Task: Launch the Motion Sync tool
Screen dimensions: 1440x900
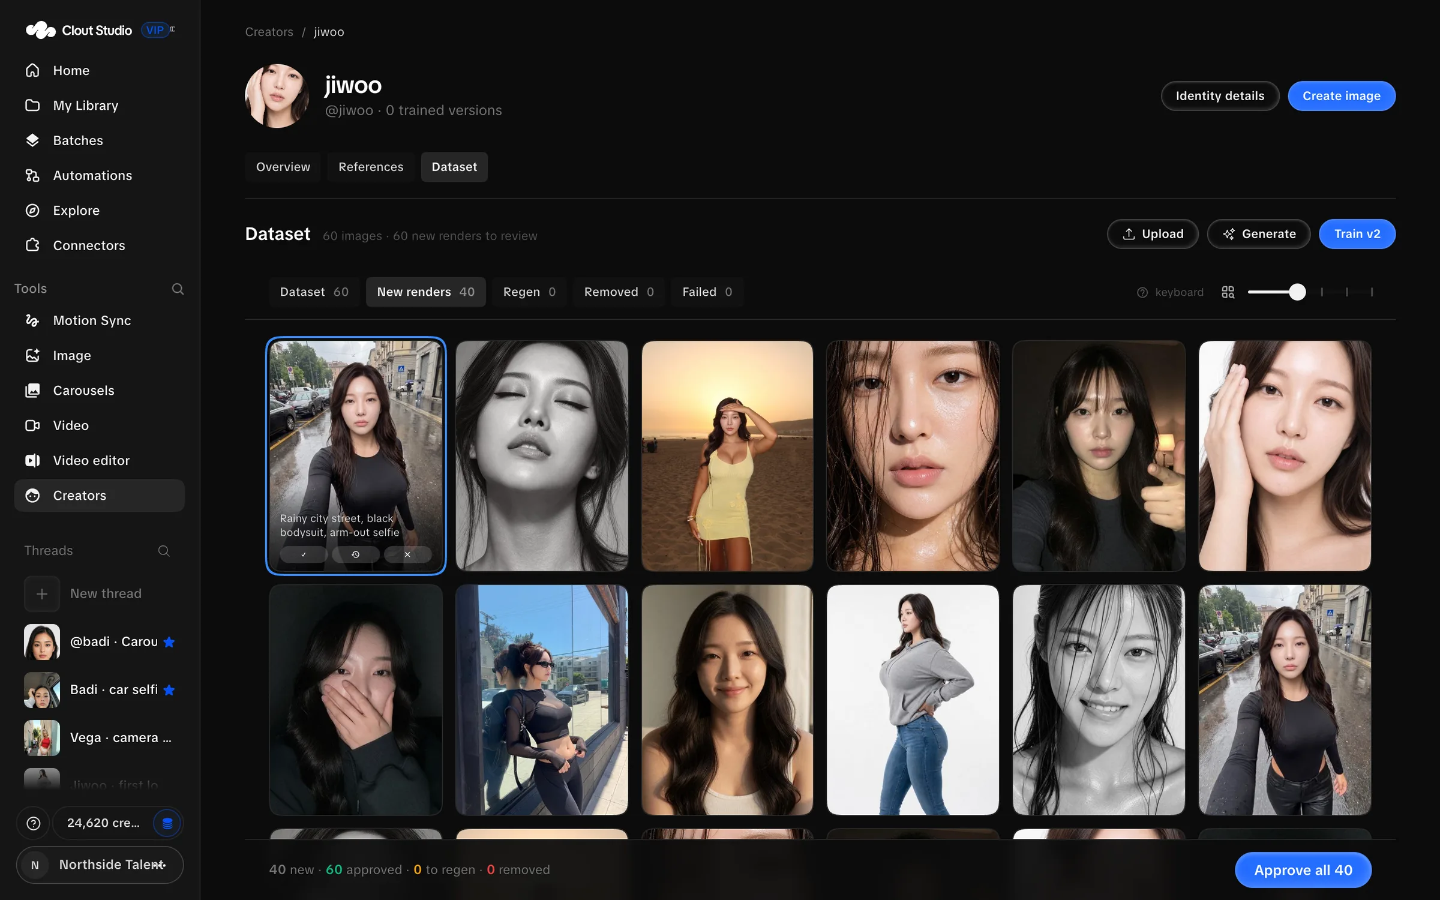Action: click(99, 320)
